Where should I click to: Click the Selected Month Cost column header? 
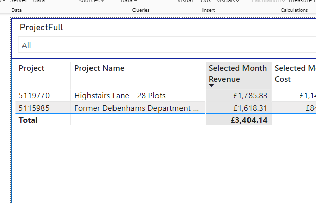click(x=295, y=73)
